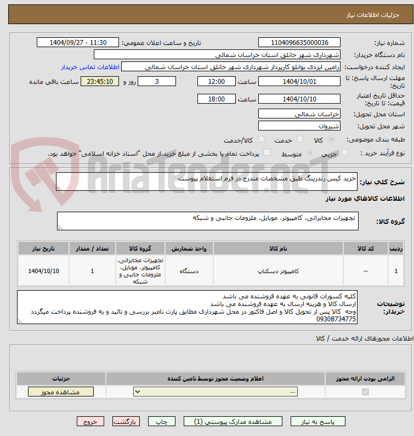414x436 pixels.
Task: Click the اعلام وضعیت مجوز توسط تامین کننده header
Action: click(x=215, y=378)
